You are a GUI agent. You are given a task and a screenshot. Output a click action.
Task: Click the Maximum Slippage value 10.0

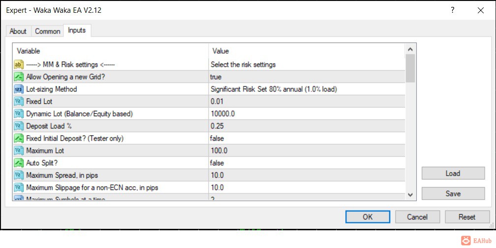pos(217,187)
